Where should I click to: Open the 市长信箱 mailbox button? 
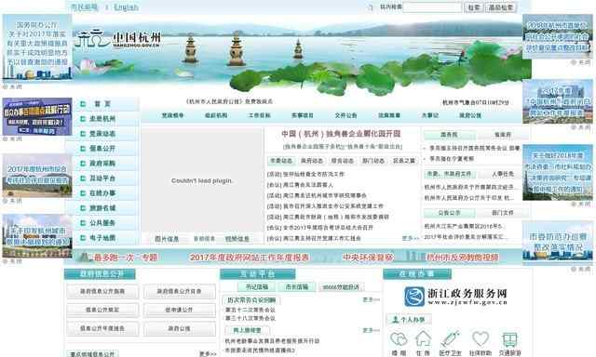click(x=297, y=287)
